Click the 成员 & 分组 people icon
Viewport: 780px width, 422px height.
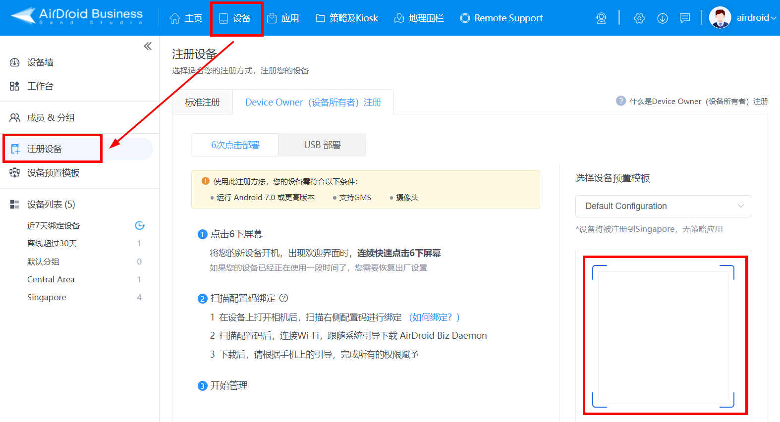(x=15, y=118)
